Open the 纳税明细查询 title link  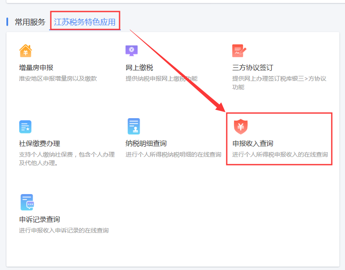click(146, 144)
